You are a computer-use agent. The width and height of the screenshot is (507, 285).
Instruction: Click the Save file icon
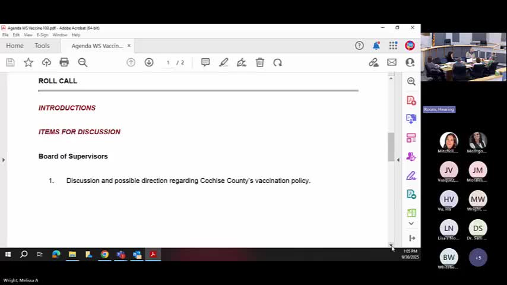10,62
